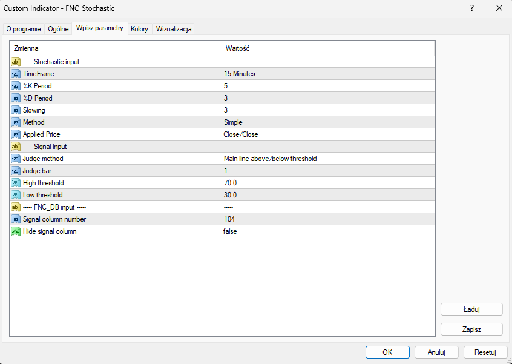This screenshot has height=364, width=512.
Task: Click the Resetuj button
Action: (x=485, y=352)
